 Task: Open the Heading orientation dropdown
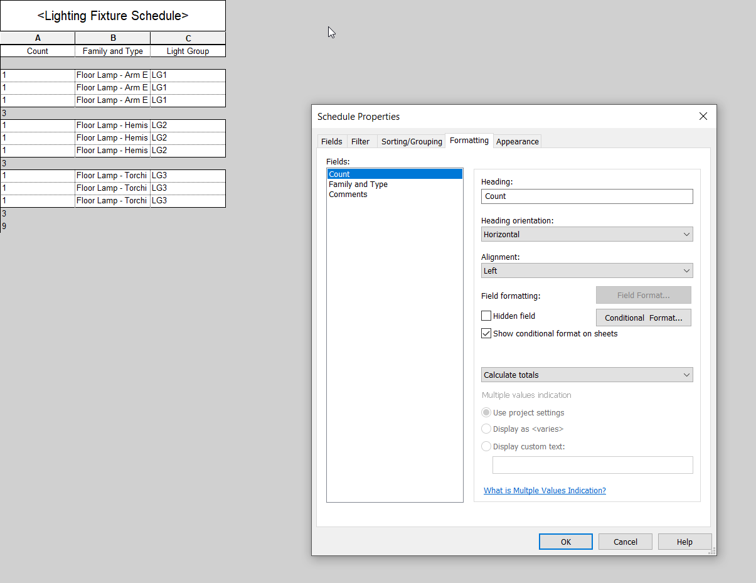587,235
